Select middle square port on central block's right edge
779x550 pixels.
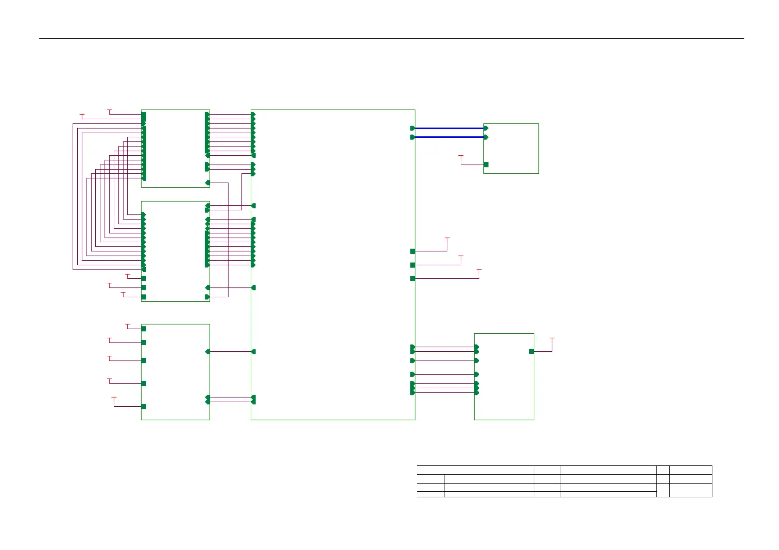[x=413, y=265]
